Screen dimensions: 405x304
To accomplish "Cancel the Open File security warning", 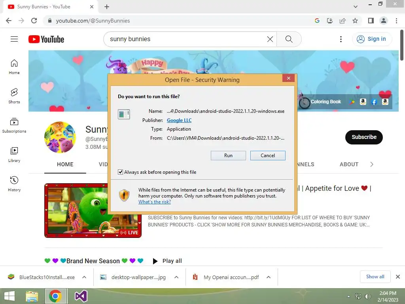I will coord(268,155).
